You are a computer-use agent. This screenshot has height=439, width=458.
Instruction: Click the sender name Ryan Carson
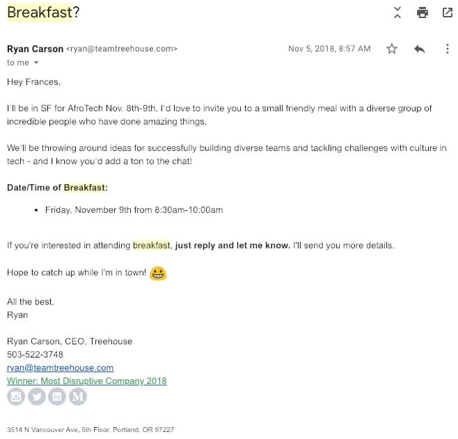coord(35,49)
